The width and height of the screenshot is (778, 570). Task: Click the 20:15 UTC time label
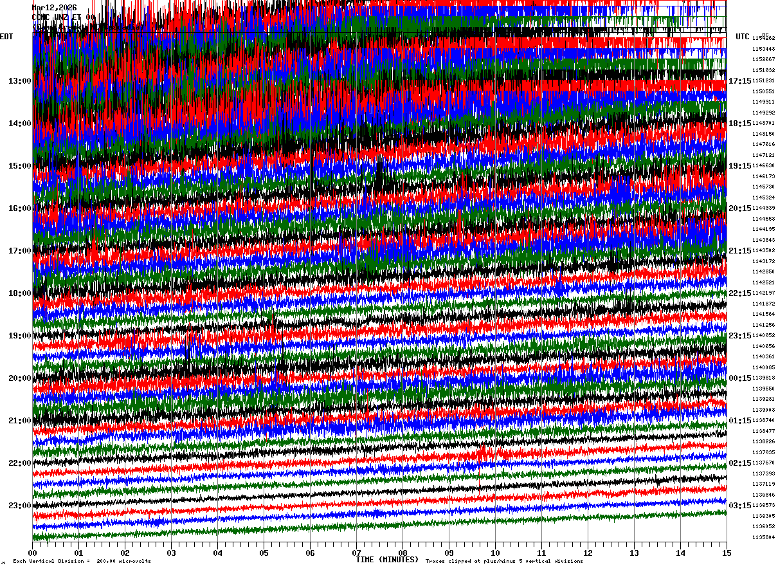click(739, 208)
